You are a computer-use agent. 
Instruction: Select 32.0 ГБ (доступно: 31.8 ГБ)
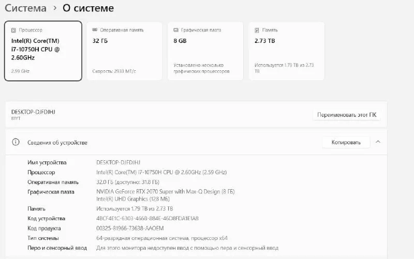point(128,182)
